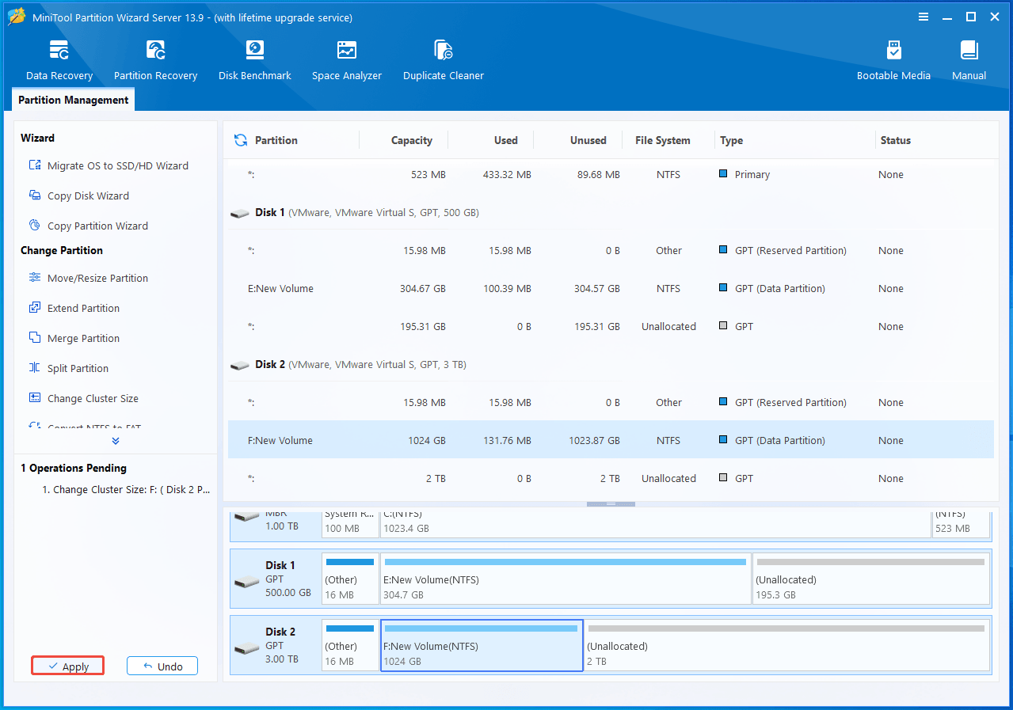Screen dimensions: 1013x710
Task: Launch the Duplicate Cleaner tool
Action: tap(444, 61)
